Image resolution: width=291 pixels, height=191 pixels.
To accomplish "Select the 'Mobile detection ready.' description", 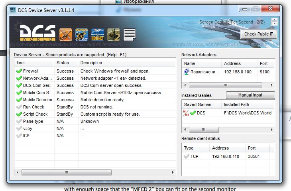I will click(x=102, y=100).
